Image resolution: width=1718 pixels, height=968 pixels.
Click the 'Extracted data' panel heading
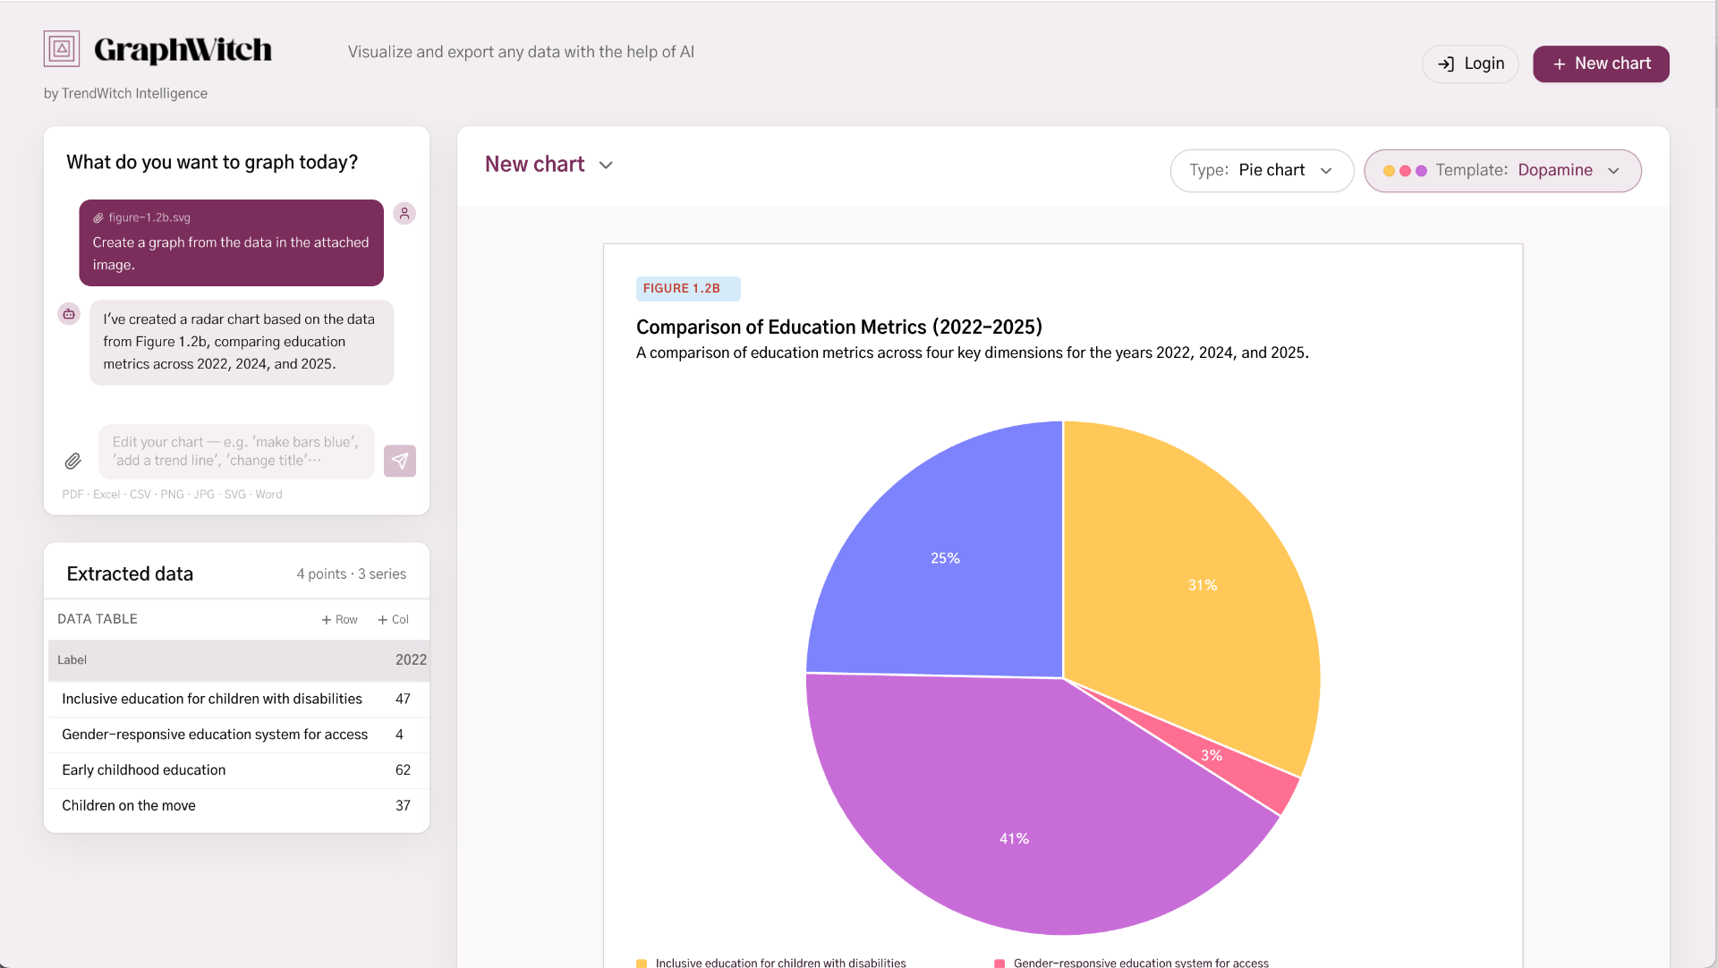pyautogui.click(x=130, y=573)
